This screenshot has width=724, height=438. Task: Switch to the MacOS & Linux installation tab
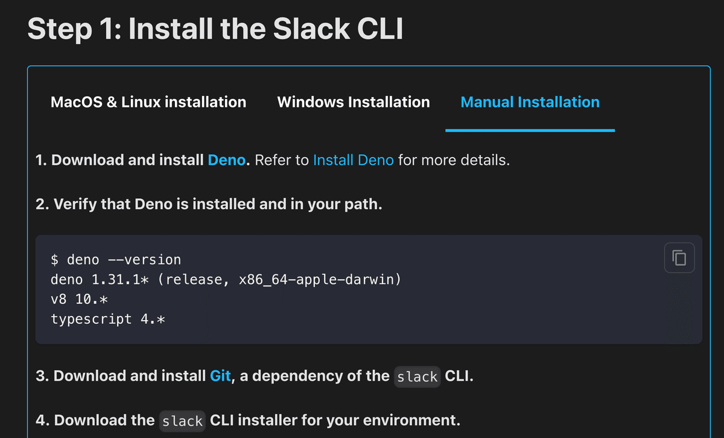148,101
